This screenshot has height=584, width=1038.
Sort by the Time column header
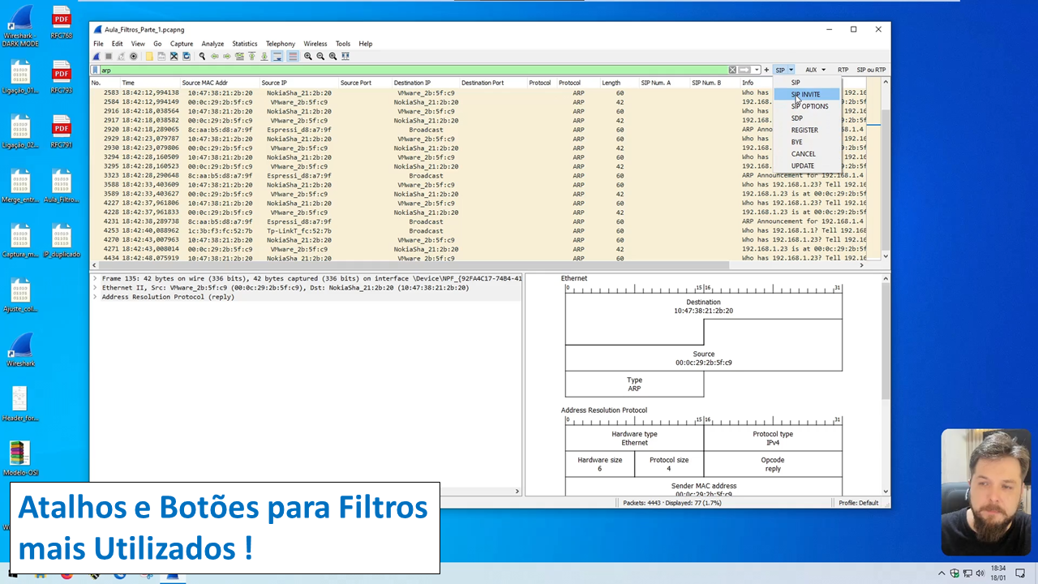click(x=149, y=83)
